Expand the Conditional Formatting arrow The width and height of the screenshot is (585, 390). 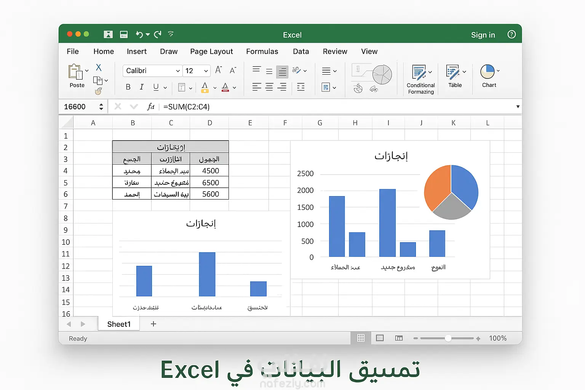(x=430, y=72)
